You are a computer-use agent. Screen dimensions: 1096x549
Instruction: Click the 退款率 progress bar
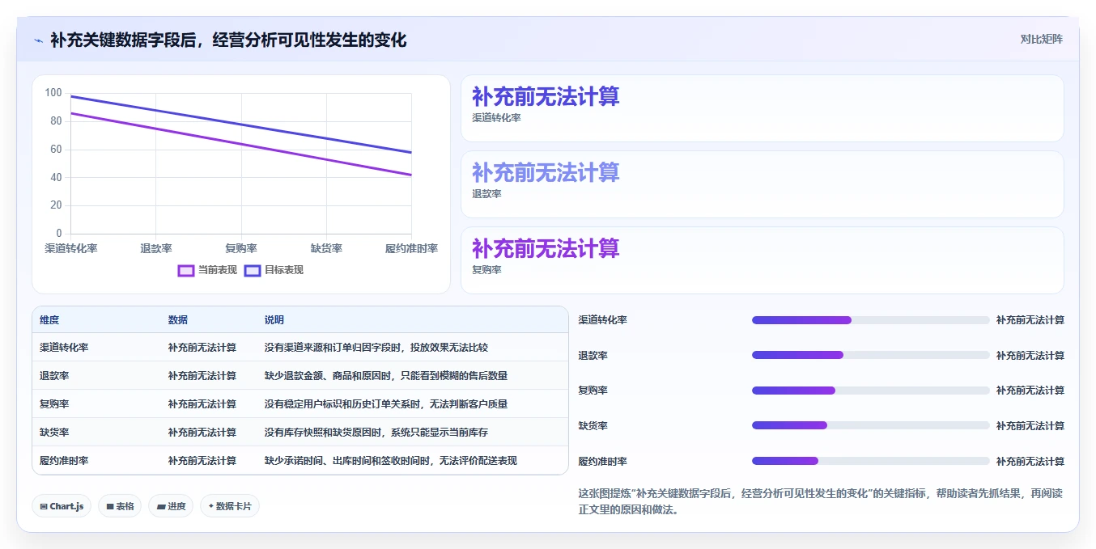871,355
